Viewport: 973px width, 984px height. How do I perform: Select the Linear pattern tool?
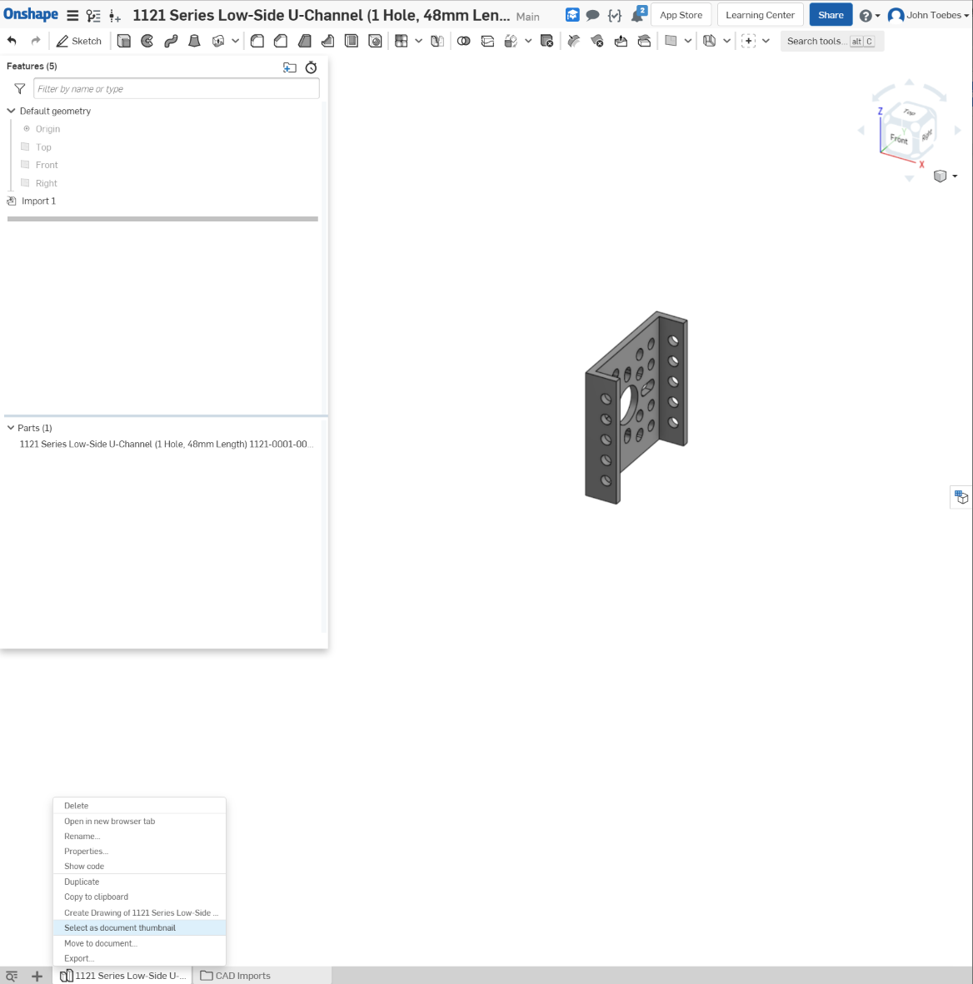click(402, 41)
